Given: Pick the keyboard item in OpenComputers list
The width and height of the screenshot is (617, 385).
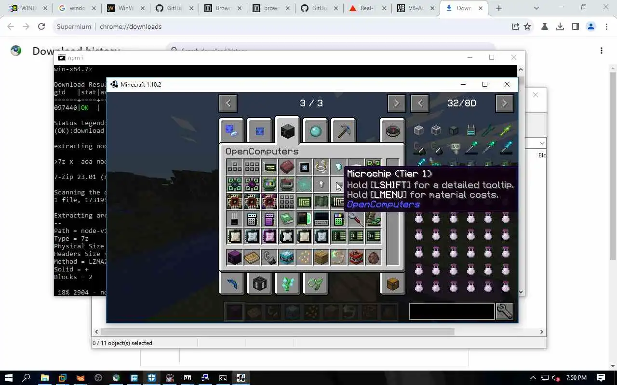Looking at the screenshot, I should point(322,219).
